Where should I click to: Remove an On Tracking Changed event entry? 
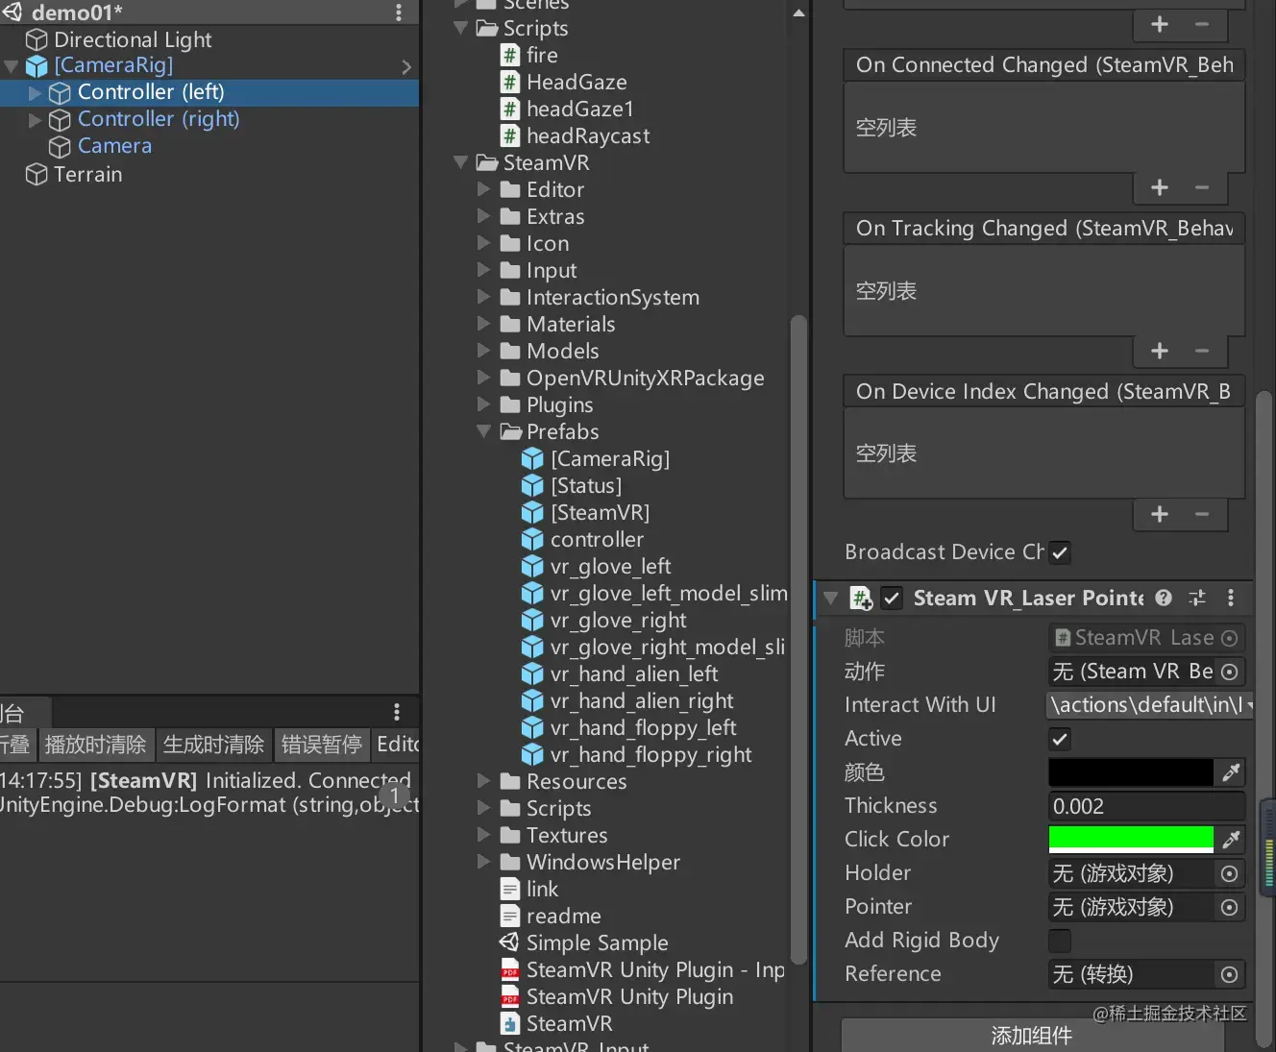tap(1202, 352)
